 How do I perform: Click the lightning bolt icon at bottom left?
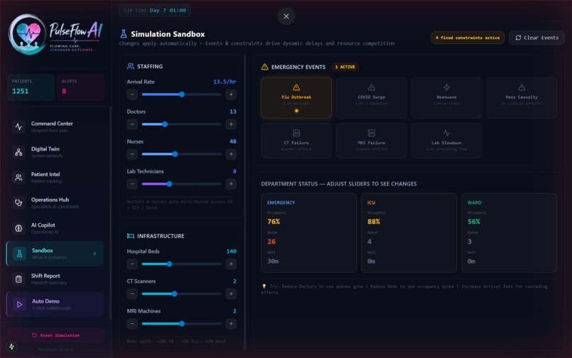pos(11,347)
